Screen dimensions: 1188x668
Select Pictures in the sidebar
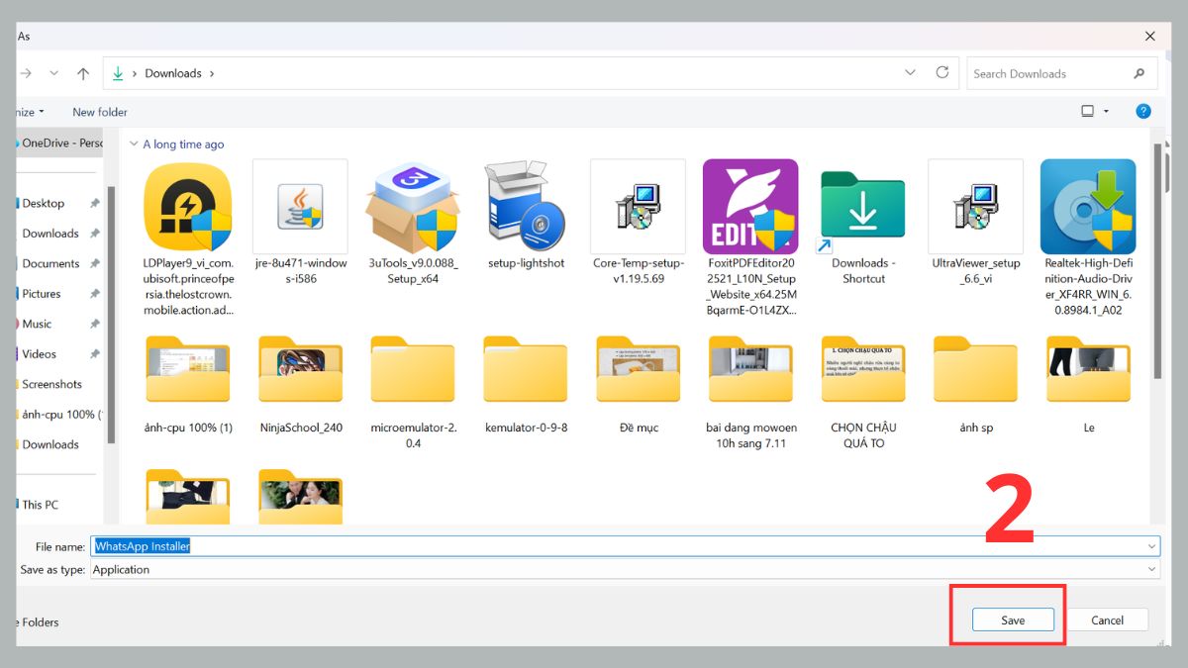[x=42, y=294]
